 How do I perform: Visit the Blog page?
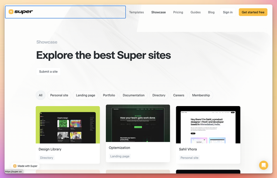[211, 12]
